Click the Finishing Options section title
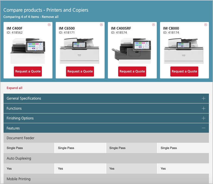 (20, 118)
